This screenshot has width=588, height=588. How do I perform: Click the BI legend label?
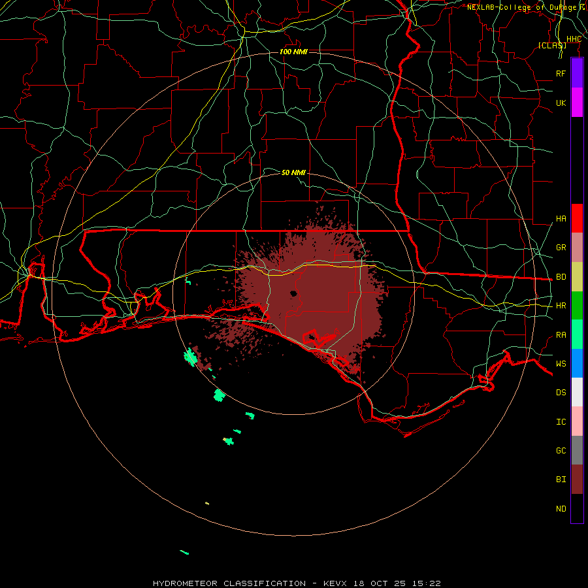561,480
